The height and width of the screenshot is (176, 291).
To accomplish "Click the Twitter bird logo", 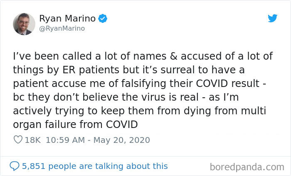I will 272,18.
